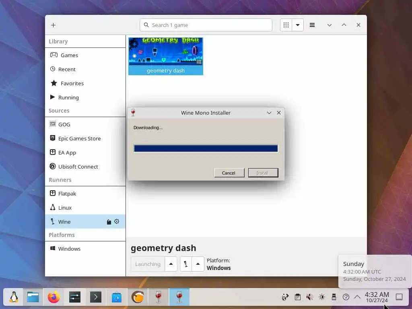Click the Linux penguin runner icon
412x309 pixels.
pos(53,207)
